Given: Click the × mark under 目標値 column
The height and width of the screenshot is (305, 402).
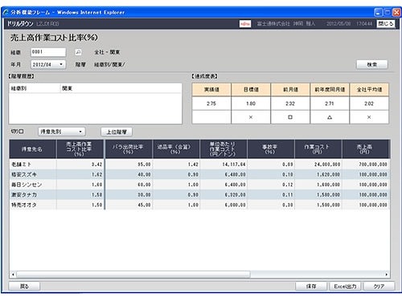Looking at the screenshot, I should [x=251, y=117].
